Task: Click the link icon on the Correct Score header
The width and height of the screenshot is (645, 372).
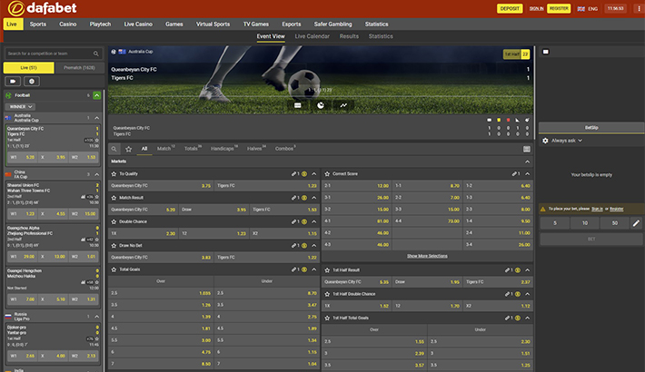Action: (514, 174)
